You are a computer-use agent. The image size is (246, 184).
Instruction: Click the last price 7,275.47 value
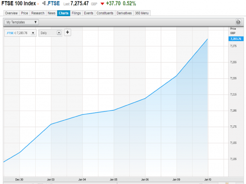79,4
